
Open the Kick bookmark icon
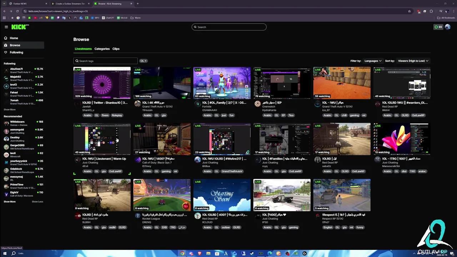(x=30, y=18)
